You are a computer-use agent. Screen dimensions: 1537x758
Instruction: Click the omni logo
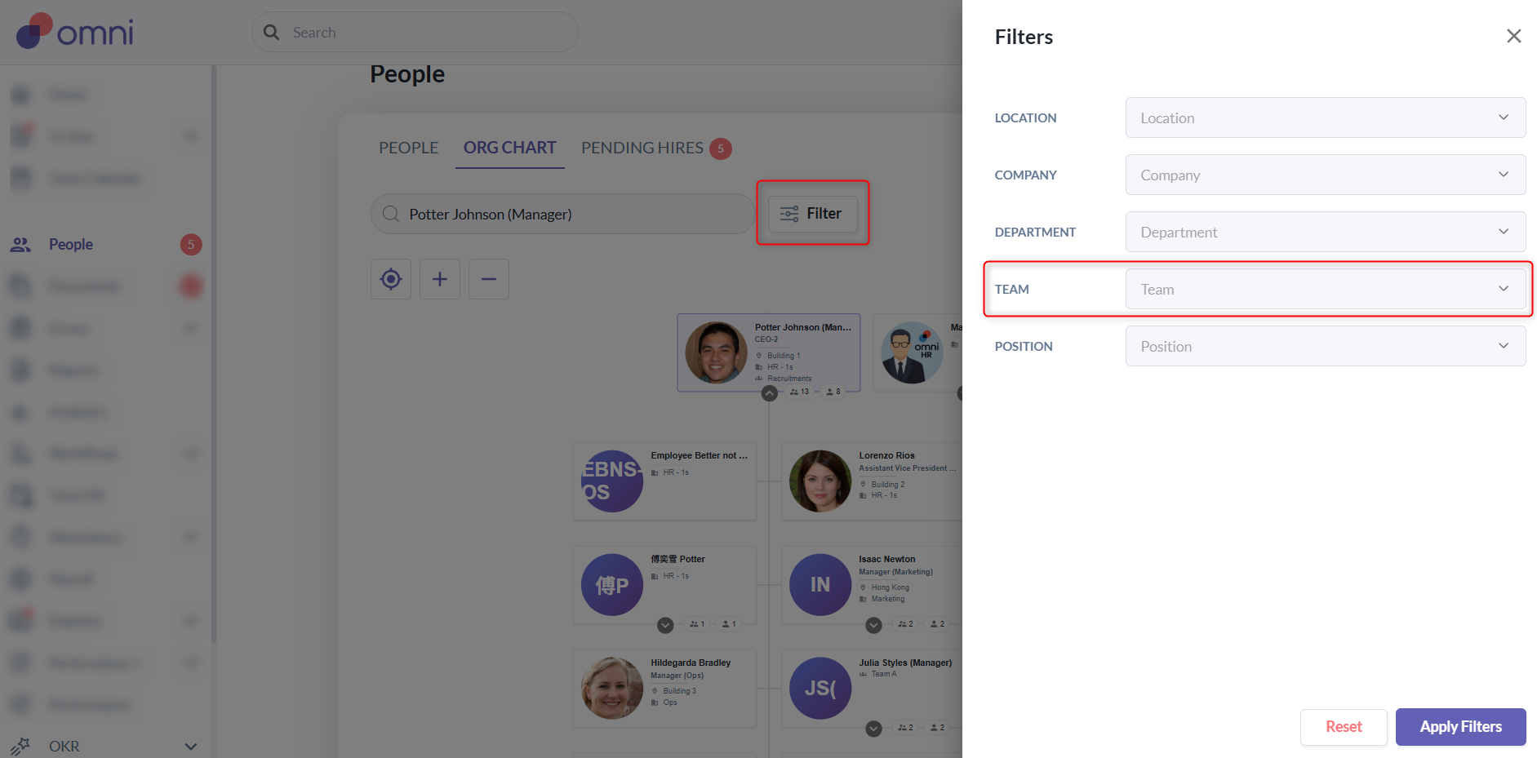pyautogui.click(x=75, y=31)
